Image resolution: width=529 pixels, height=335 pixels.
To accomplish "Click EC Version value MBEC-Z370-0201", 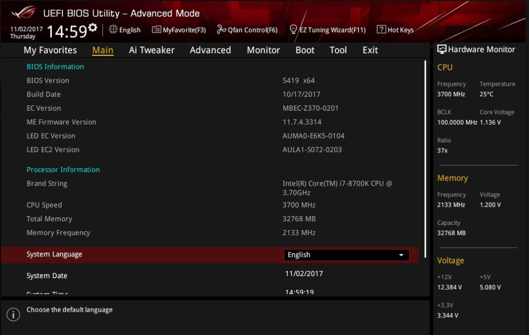I will tap(310, 108).
